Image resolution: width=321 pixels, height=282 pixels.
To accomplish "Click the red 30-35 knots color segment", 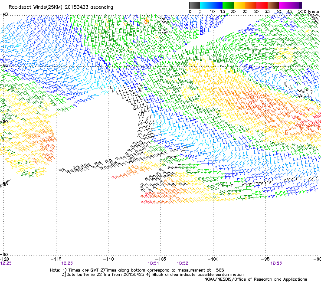I will pos(262,5).
